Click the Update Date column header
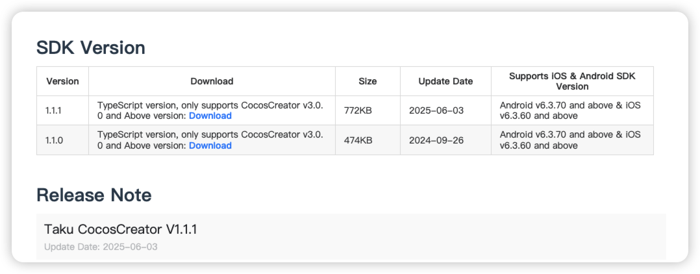The width and height of the screenshot is (700, 274). tap(445, 81)
